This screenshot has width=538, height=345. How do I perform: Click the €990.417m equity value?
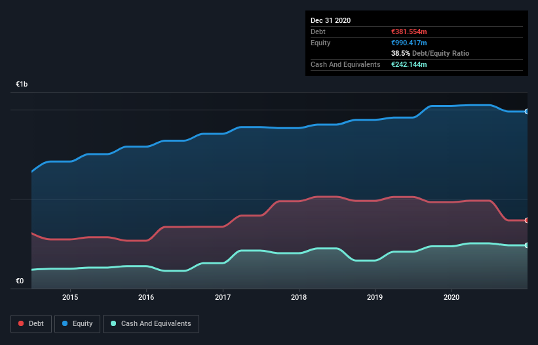click(409, 43)
